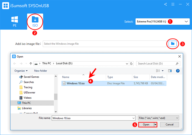The width and height of the screenshot is (192, 135).
Task: Open the view options dropdown arrow
Action: click(x=163, y=71)
